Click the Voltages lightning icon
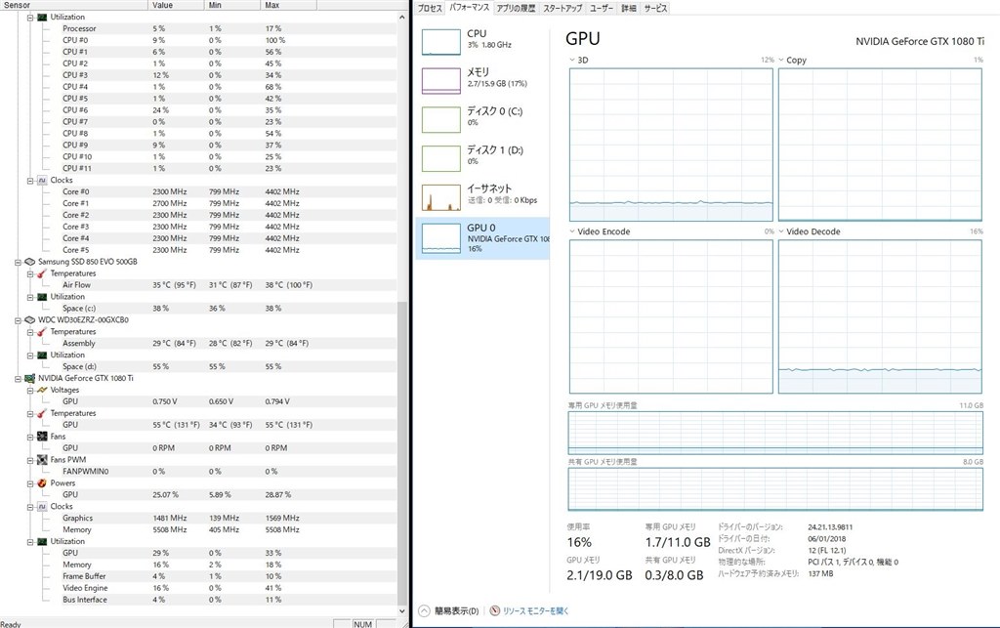This screenshot has width=1000, height=628. tap(42, 390)
